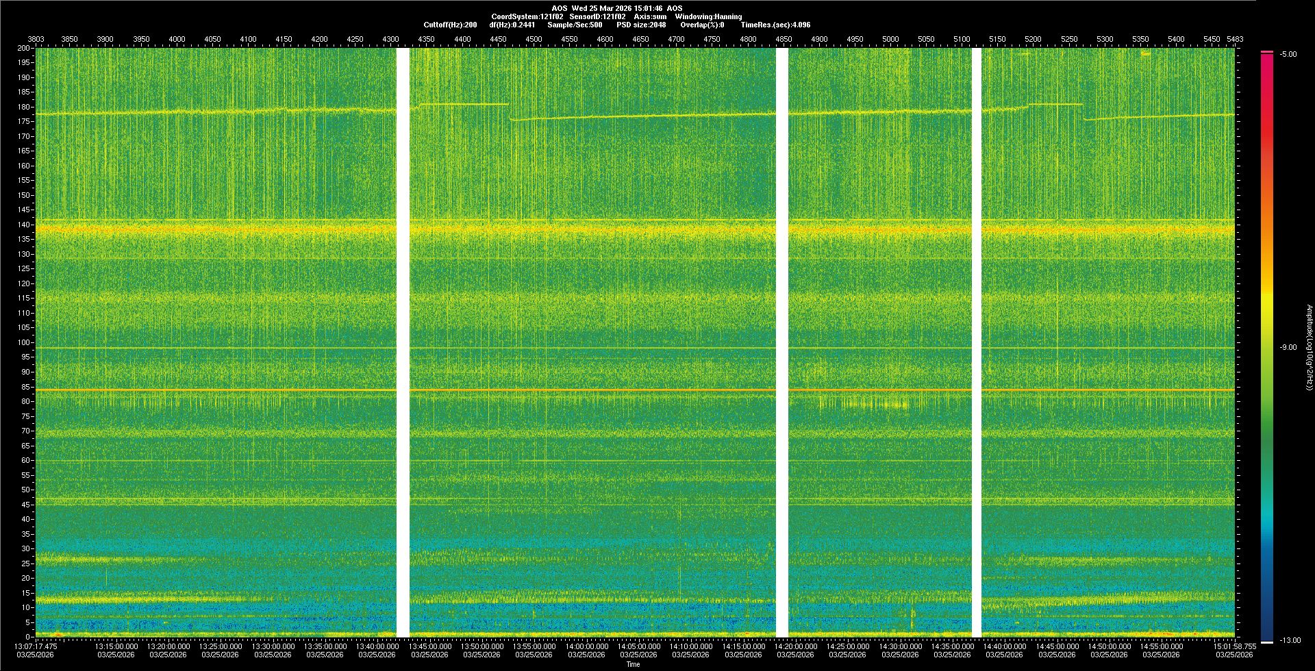1315x671 pixels.
Task: Click the 100 tick on the frequency axis
Action: pos(23,342)
